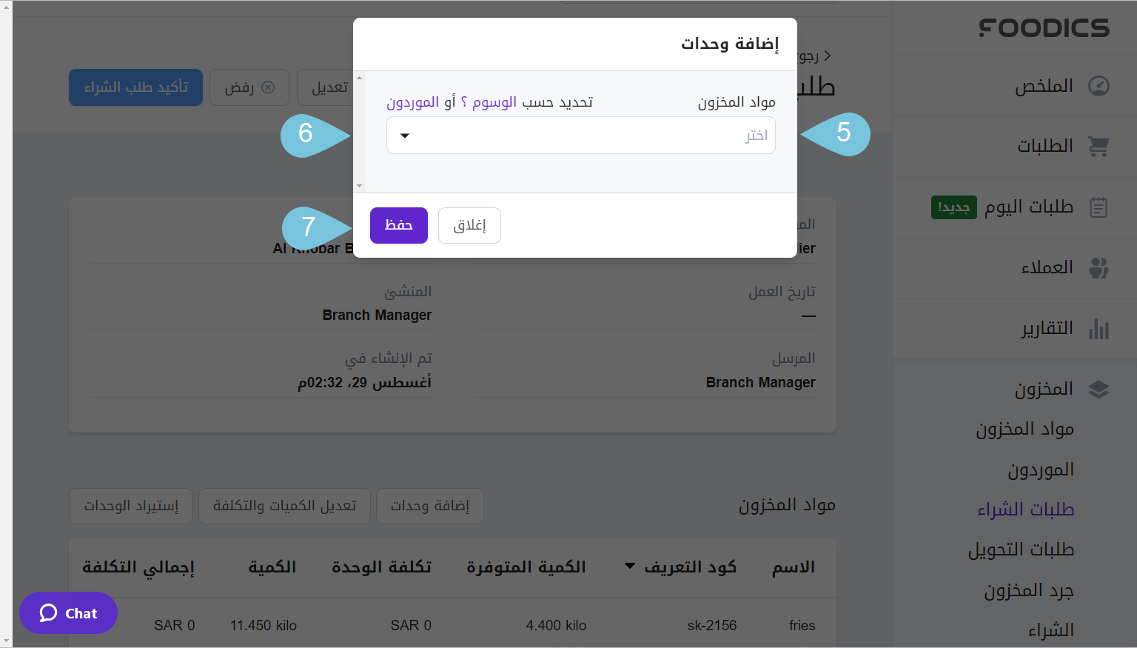Select طلبات التحويل in the sidebar

tap(1021, 550)
